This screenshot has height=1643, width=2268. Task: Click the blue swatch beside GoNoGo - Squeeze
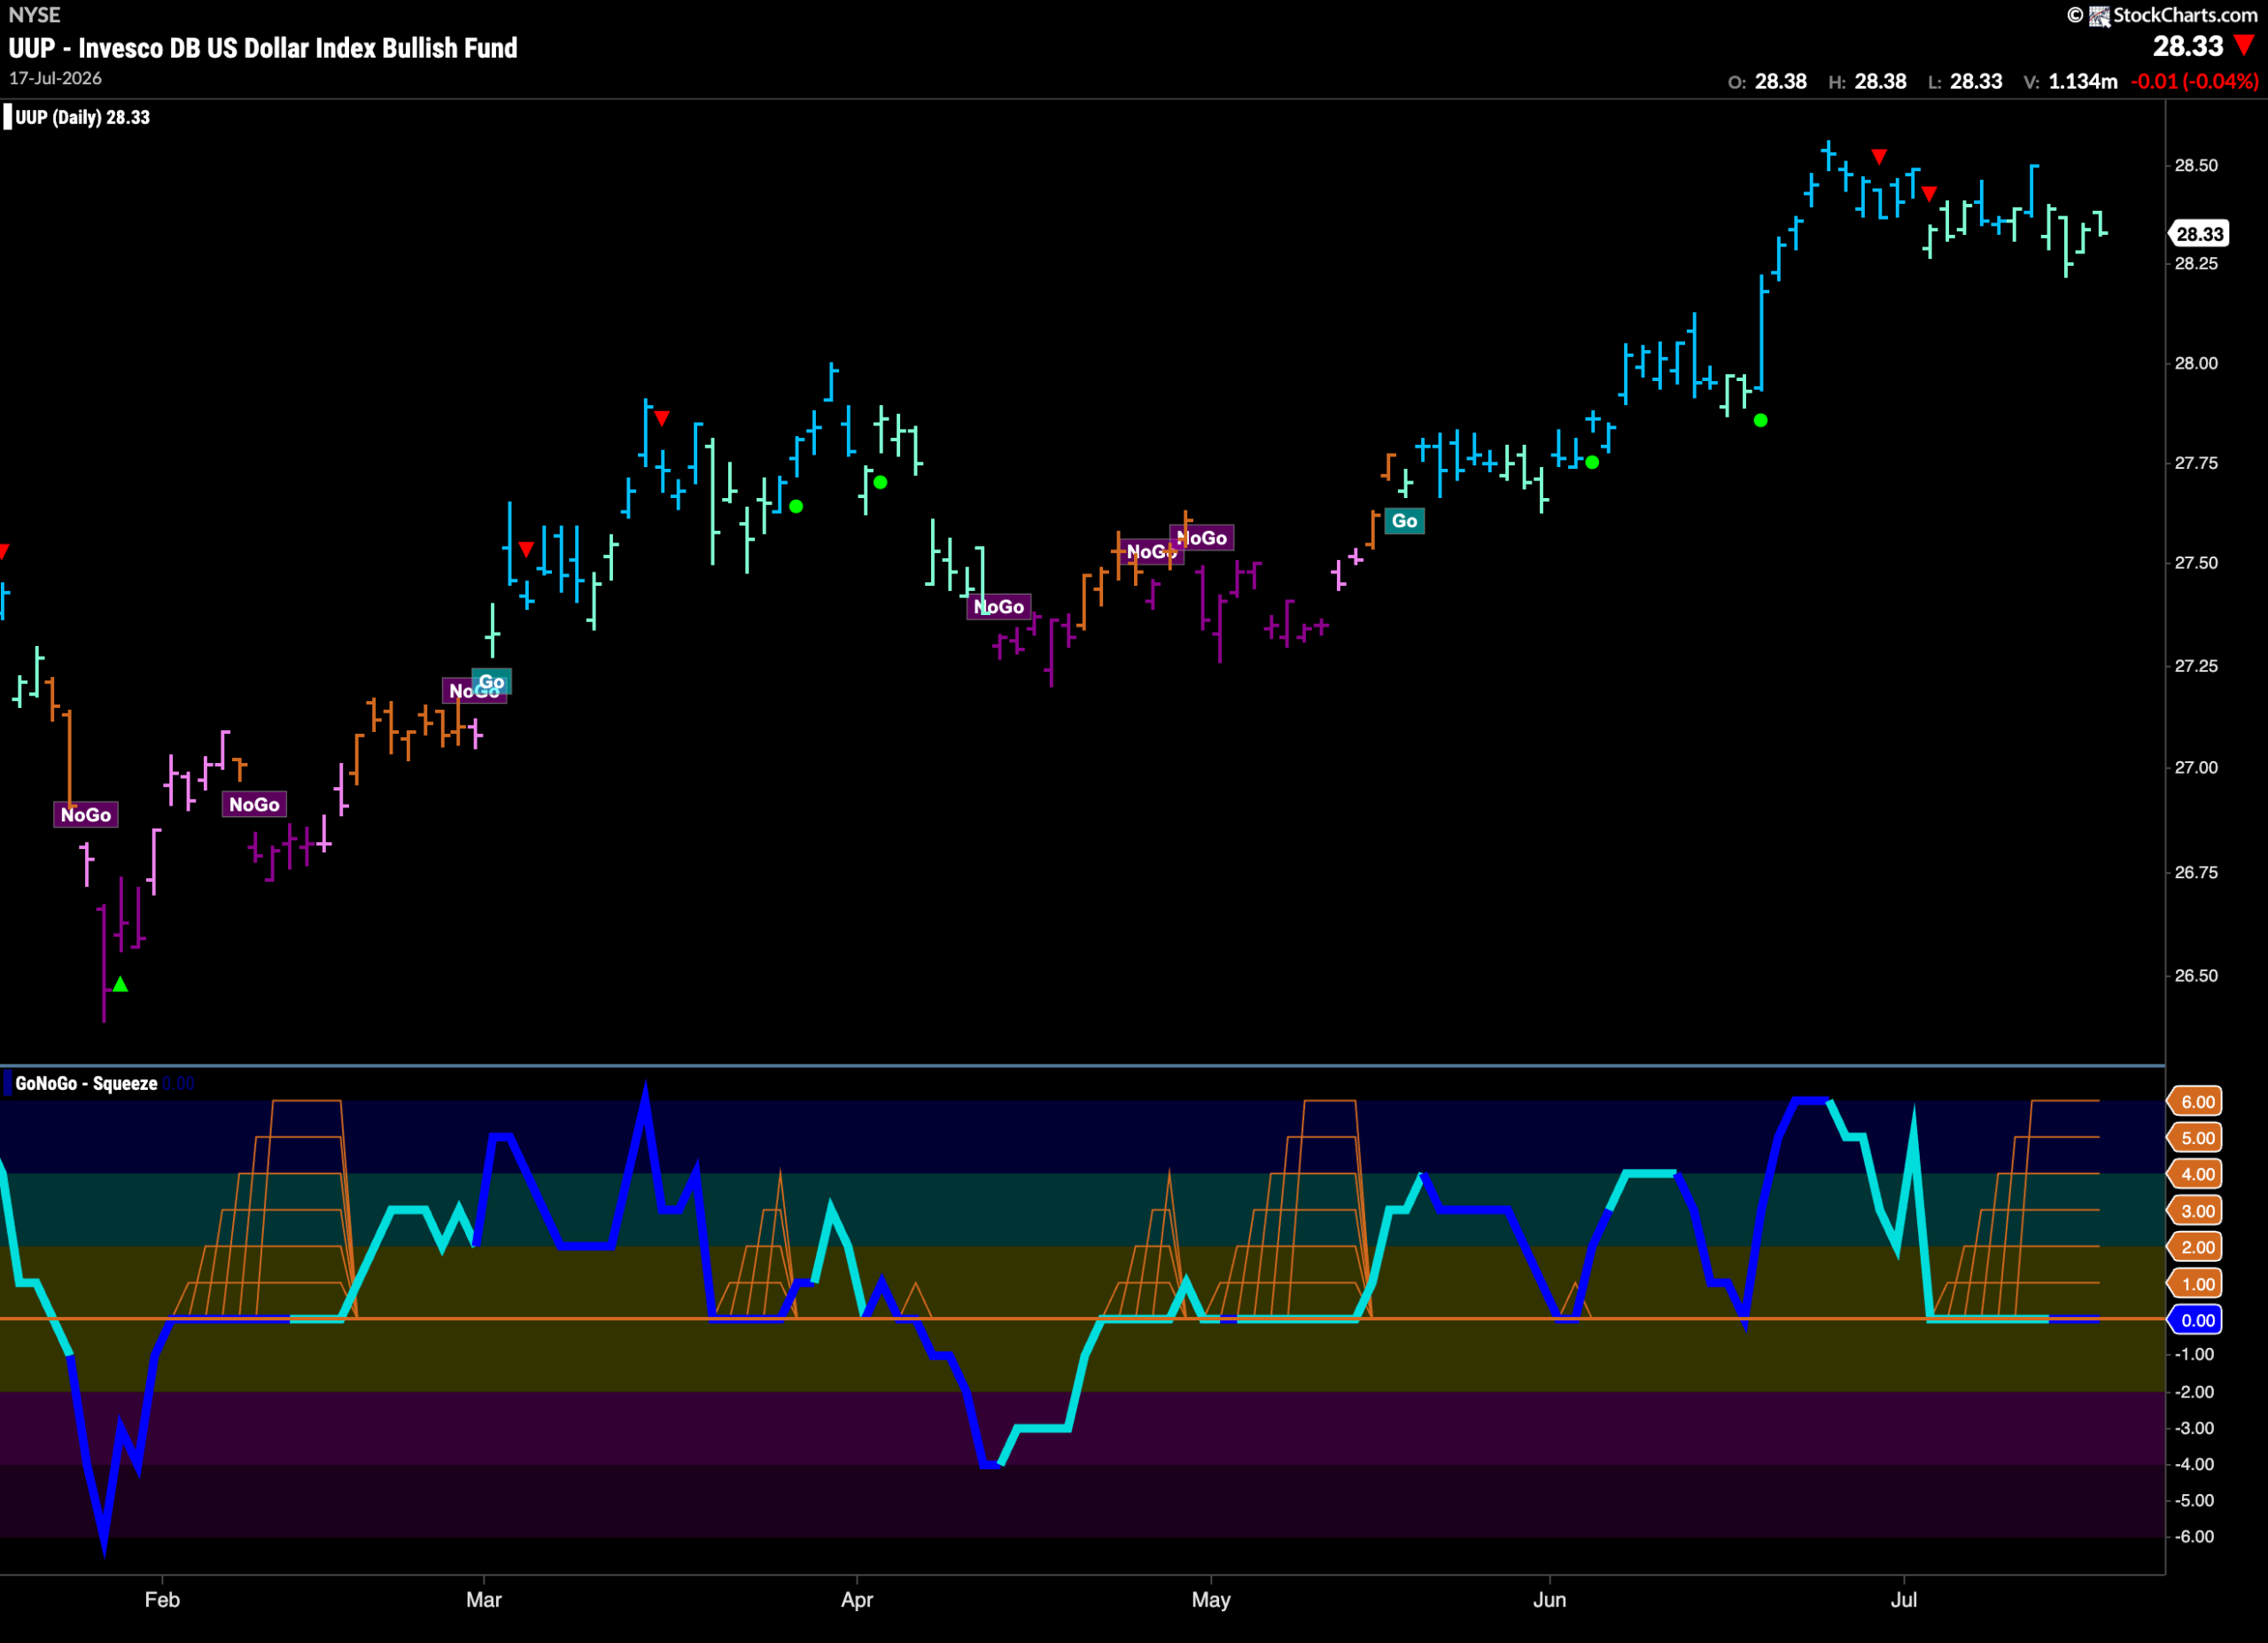click(x=7, y=1083)
